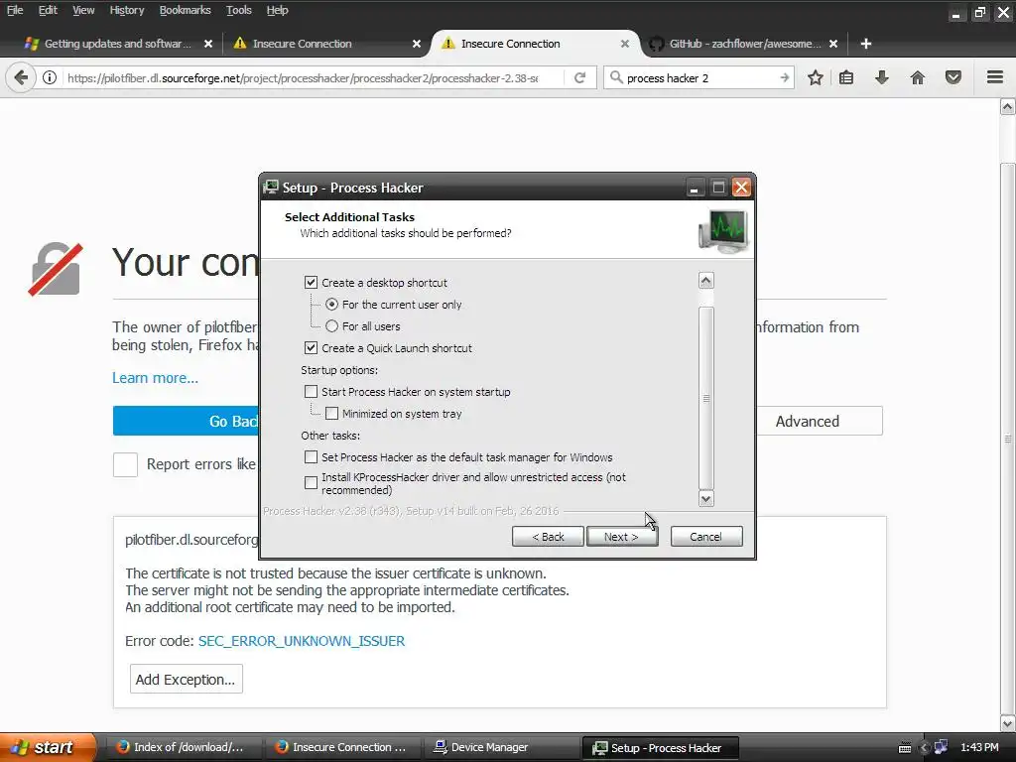Open the bookmarks list icon

pos(846,77)
